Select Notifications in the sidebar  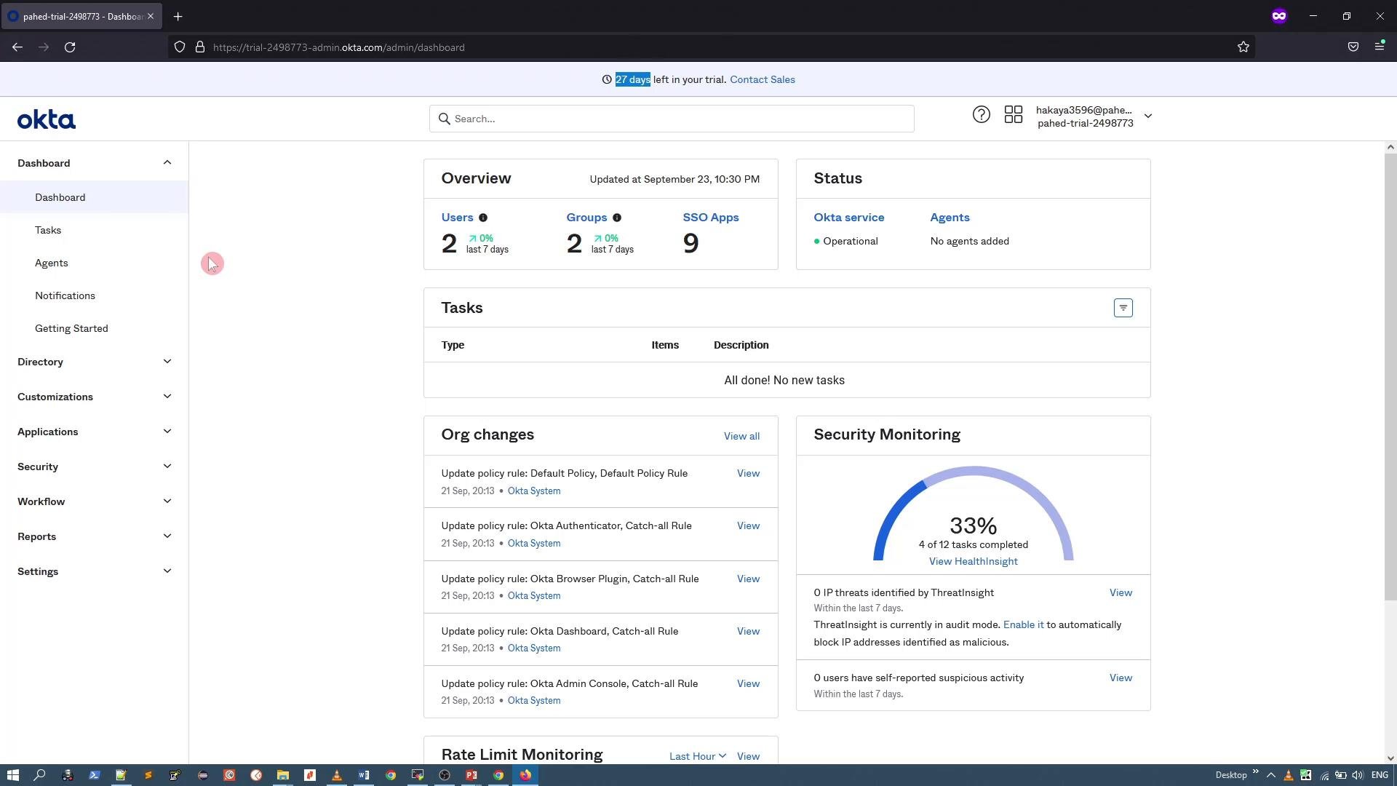click(x=65, y=295)
